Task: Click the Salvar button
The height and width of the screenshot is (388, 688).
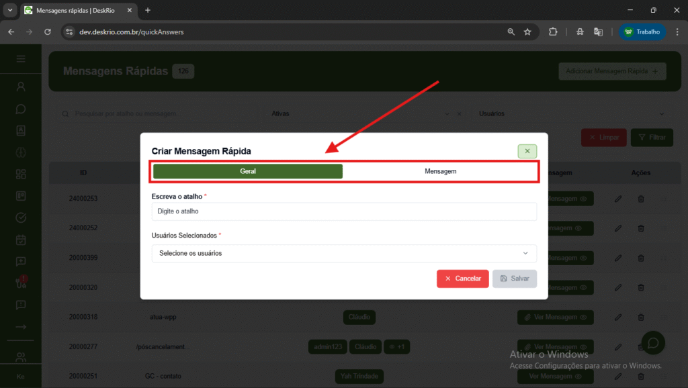Action: click(x=515, y=279)
